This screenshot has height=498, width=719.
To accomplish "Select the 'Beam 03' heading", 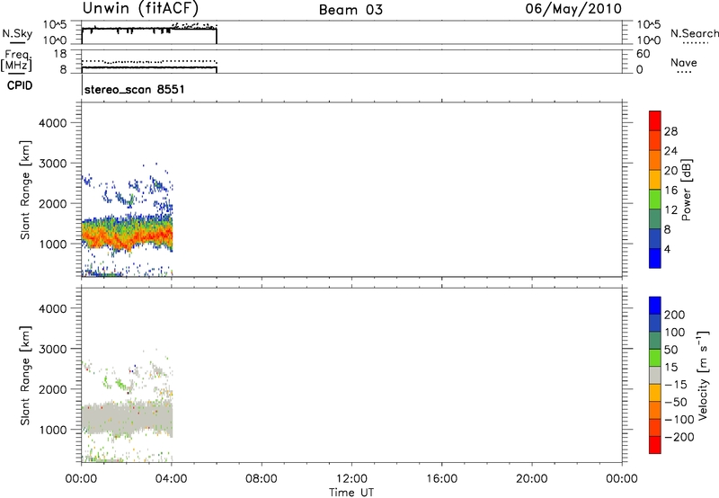I will (x=351, y=10).
